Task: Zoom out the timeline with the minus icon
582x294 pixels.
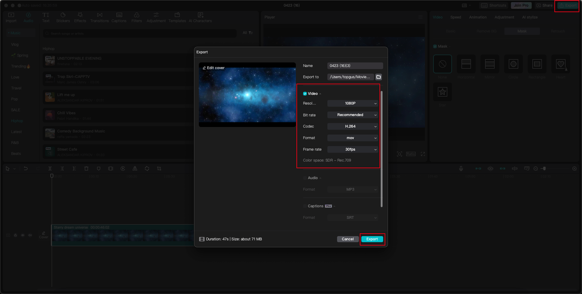Action: [x=536, y=169]
